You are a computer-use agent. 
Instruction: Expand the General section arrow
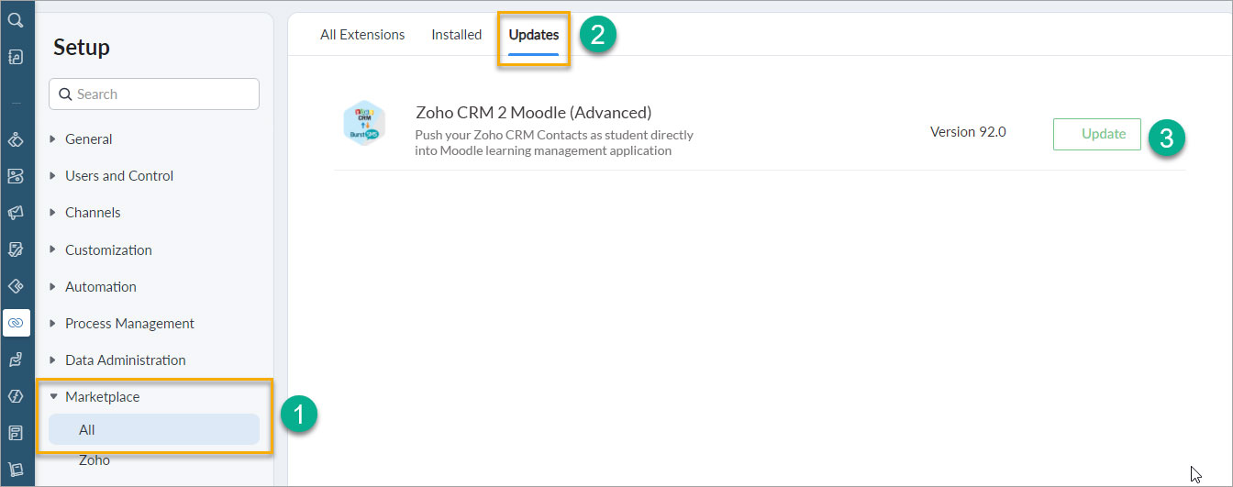click(52, 139)
